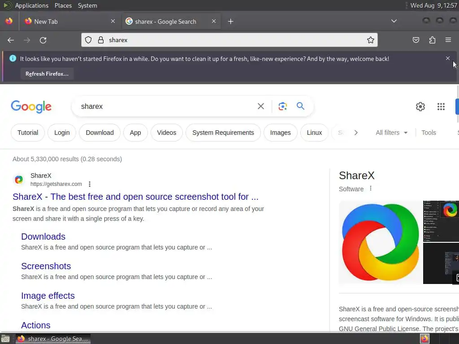
Task: Open the System menu
Action: (x=87, y=5)
